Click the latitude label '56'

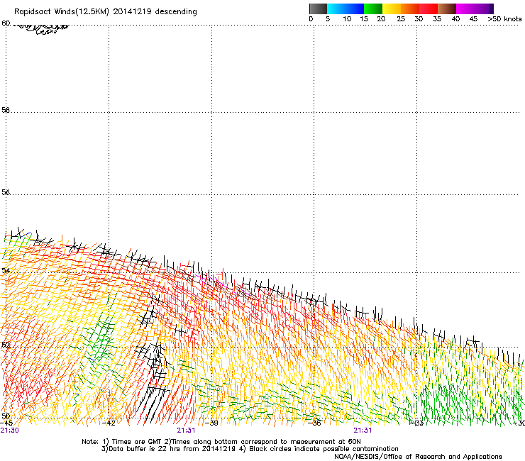[6, 192]
